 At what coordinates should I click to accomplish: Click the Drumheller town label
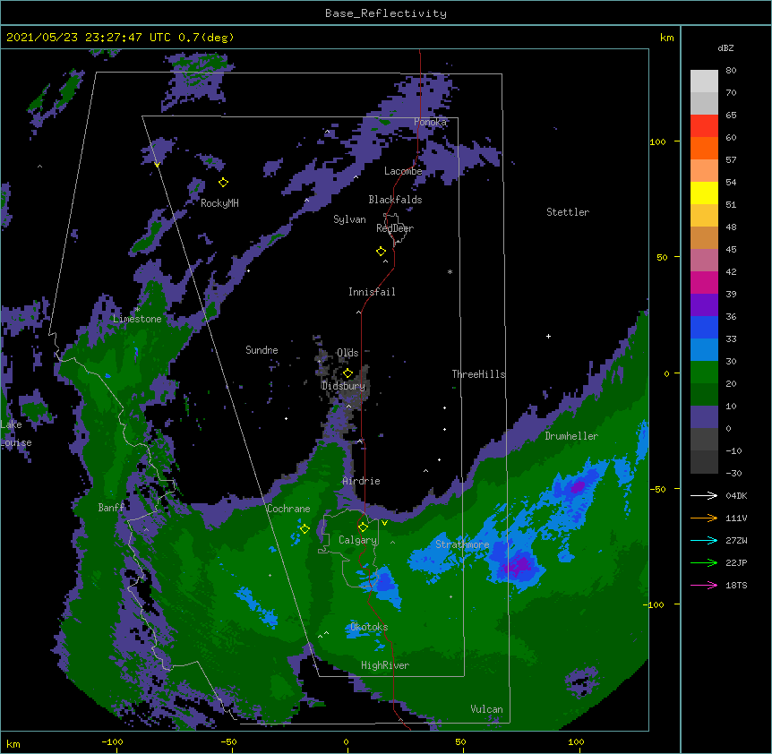tap(571, 436)
